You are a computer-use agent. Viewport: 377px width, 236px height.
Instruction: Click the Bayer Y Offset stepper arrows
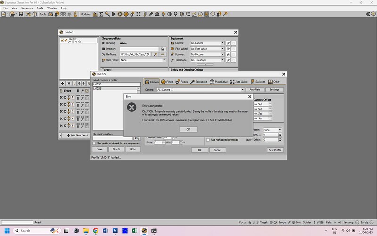[280, 140]
